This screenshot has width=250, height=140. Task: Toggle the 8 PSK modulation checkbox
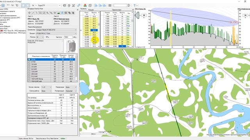[x=29, y=62]
